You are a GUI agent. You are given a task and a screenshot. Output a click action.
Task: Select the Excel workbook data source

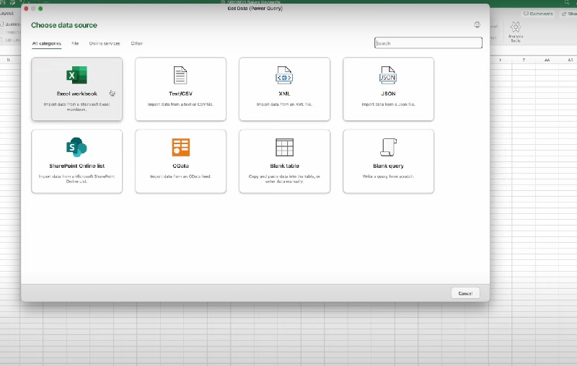tap(77, 89)
